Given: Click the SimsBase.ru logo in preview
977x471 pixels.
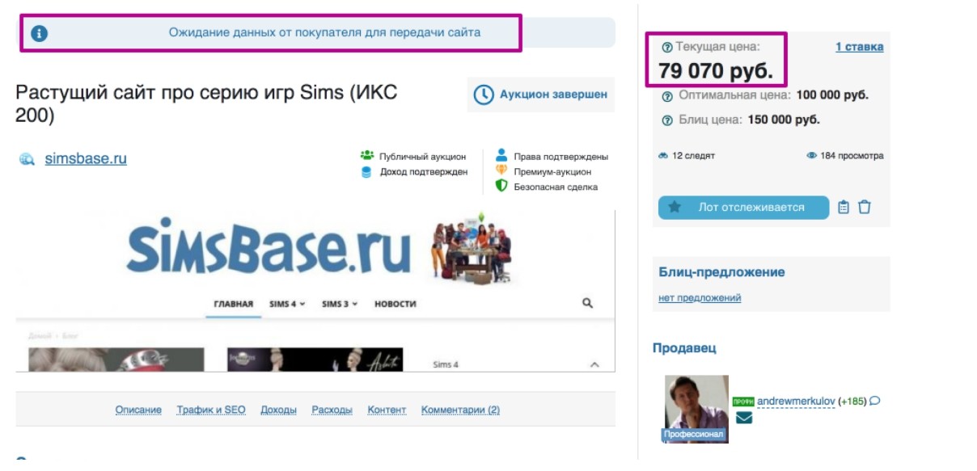Looking at the screenshot, I should tap(268, 246).
